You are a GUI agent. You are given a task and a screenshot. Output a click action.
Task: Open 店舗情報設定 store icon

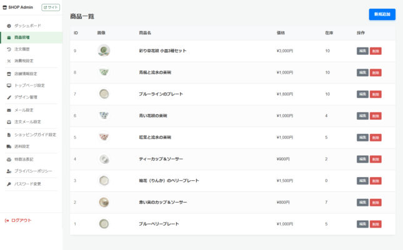pyautogui.click(x=9, y=74)
